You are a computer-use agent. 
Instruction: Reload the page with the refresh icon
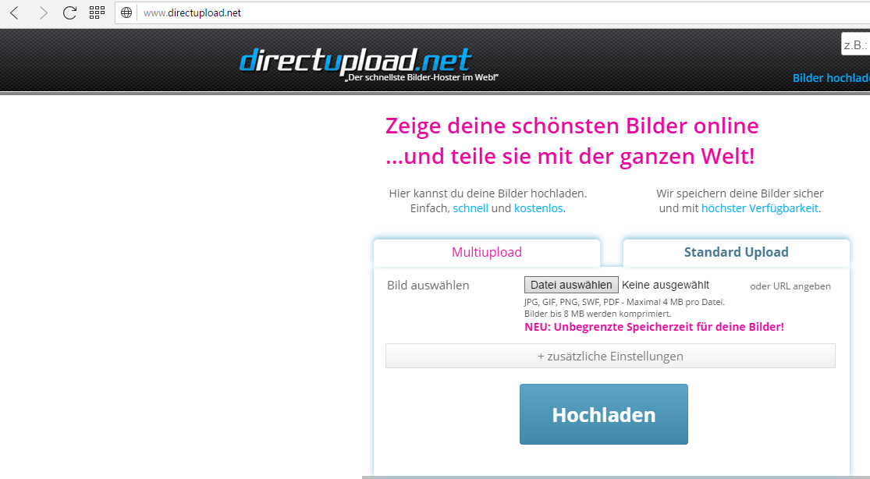(69, 12)
